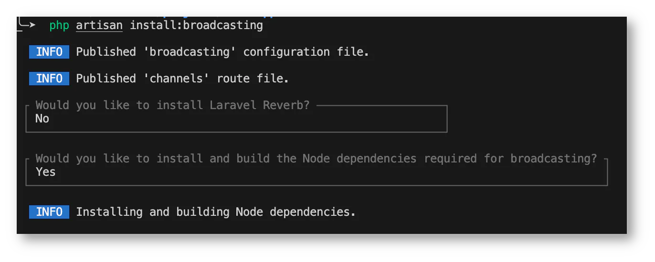The image size is (655, 262).
Task: Select the 'No' answer in Reverb prompt
Action: coord(42,119)
